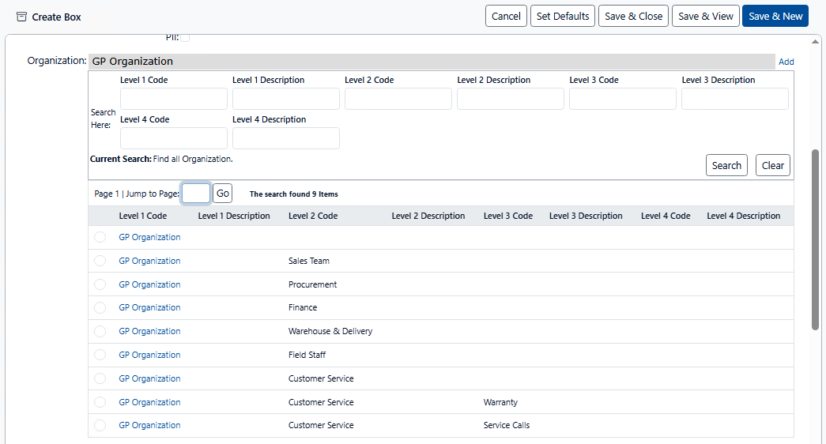Select radio button for Warranty row
The width and height of the screenshot is (826, 444).
(x=100, y=402)
